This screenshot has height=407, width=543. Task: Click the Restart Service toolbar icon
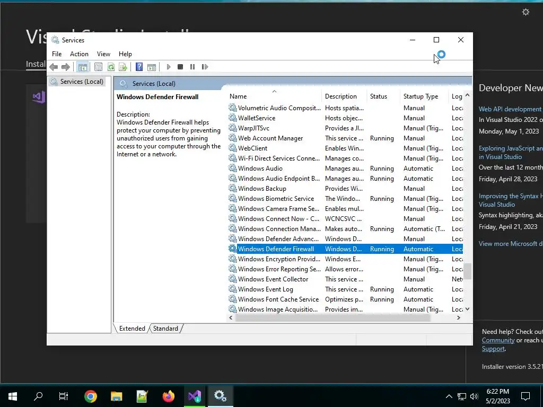click(205, 67)
